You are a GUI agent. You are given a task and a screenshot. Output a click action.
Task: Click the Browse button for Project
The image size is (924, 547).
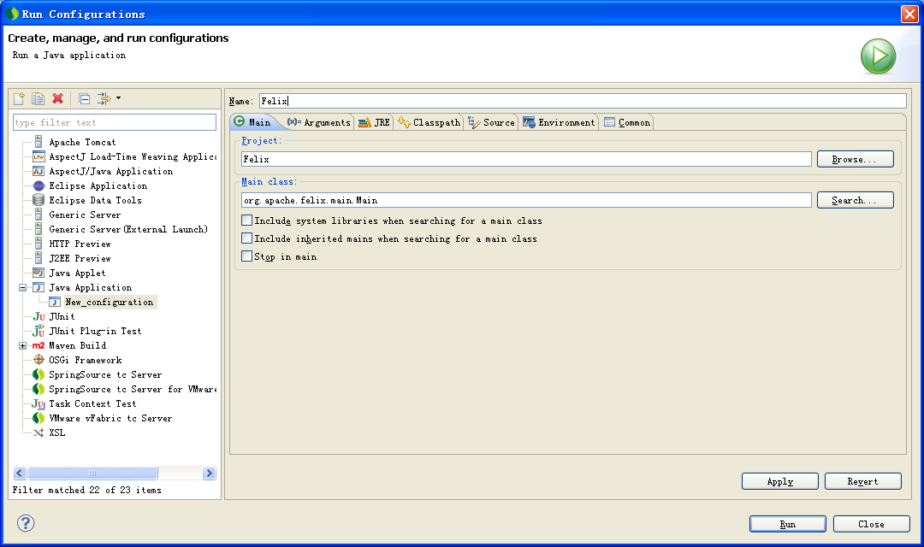pyautogui.click(x=855, y=159)
